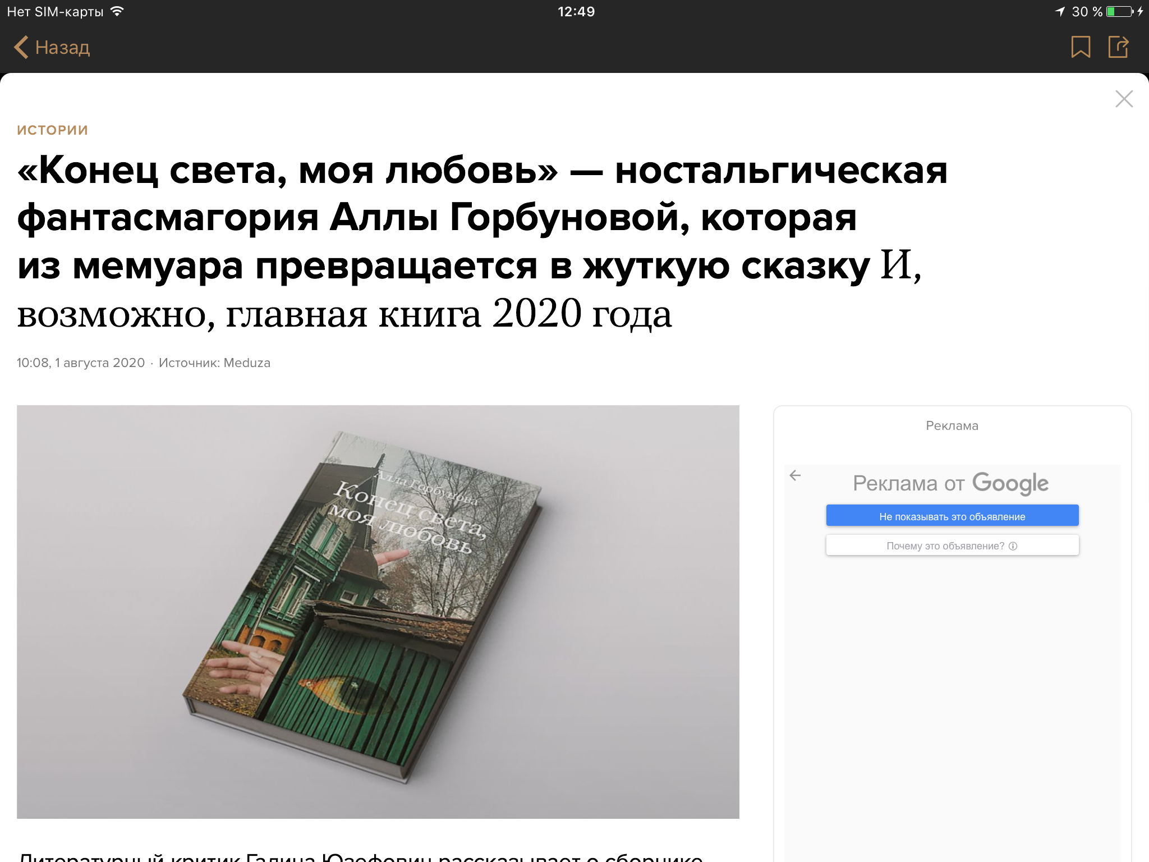Click the date text 10:08, 1 августа 2020
This screenshot has height=862, width=1149.
81,363
